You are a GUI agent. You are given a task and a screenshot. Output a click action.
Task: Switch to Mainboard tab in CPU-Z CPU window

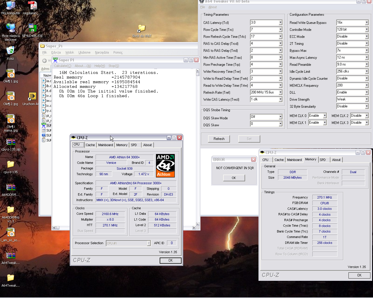pos(105,145)
